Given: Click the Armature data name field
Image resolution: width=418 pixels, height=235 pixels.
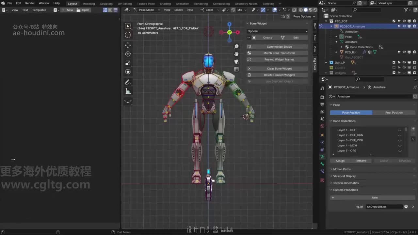Looking at the screenshot, I should tap(374, 97).
